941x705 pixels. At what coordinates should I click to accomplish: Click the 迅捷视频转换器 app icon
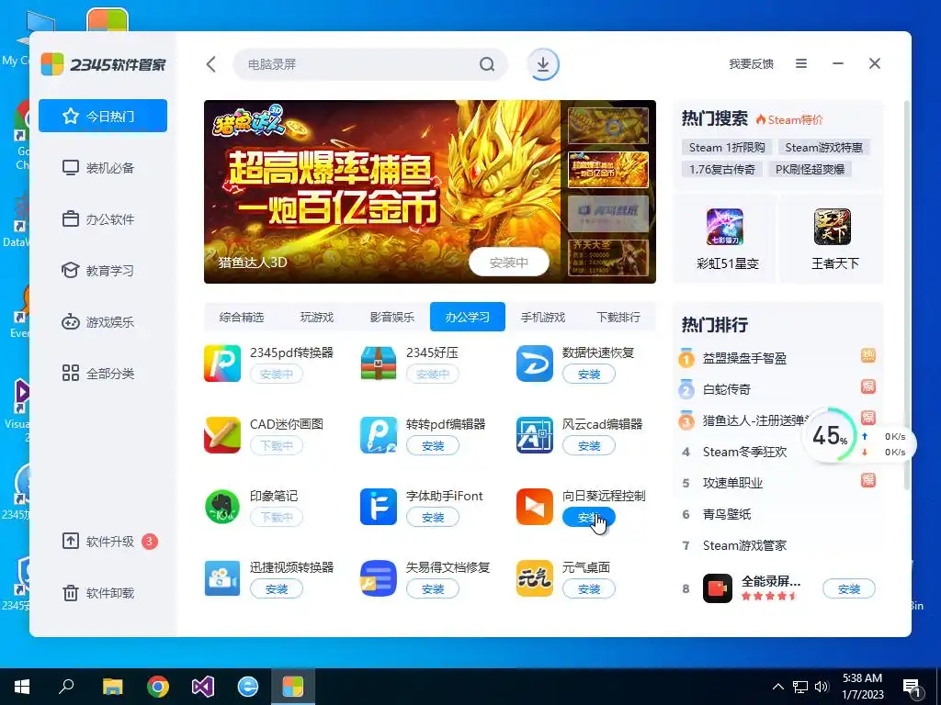pyautogui.click(x=222, y=578)
